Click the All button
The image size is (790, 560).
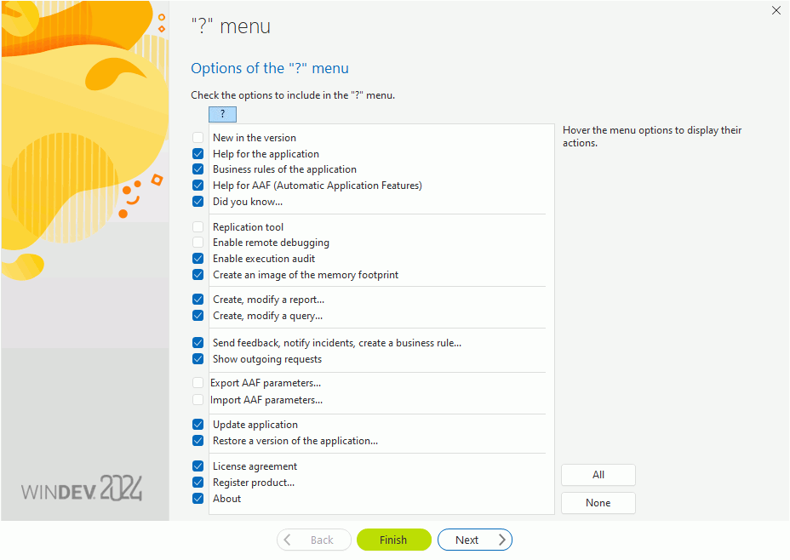coord(598,475)
